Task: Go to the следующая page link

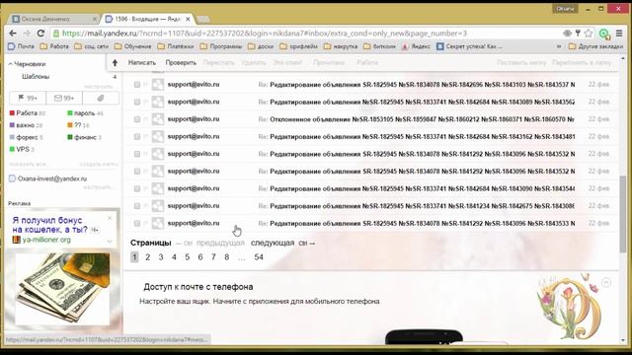Action: [273, 243]
